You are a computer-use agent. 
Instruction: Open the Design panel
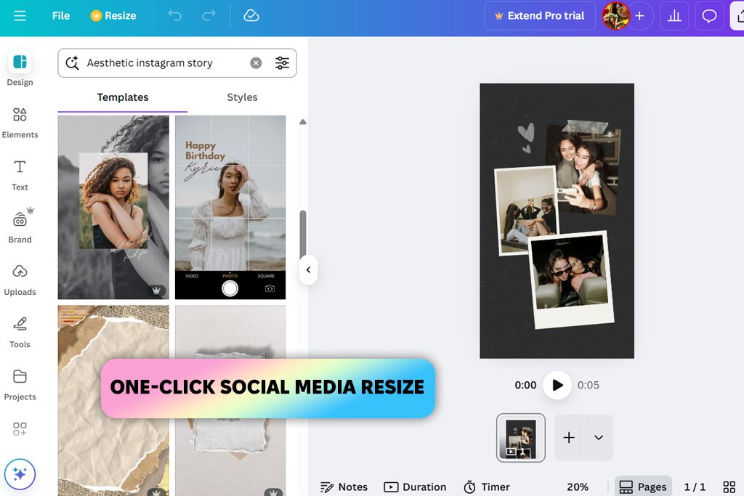20,68
